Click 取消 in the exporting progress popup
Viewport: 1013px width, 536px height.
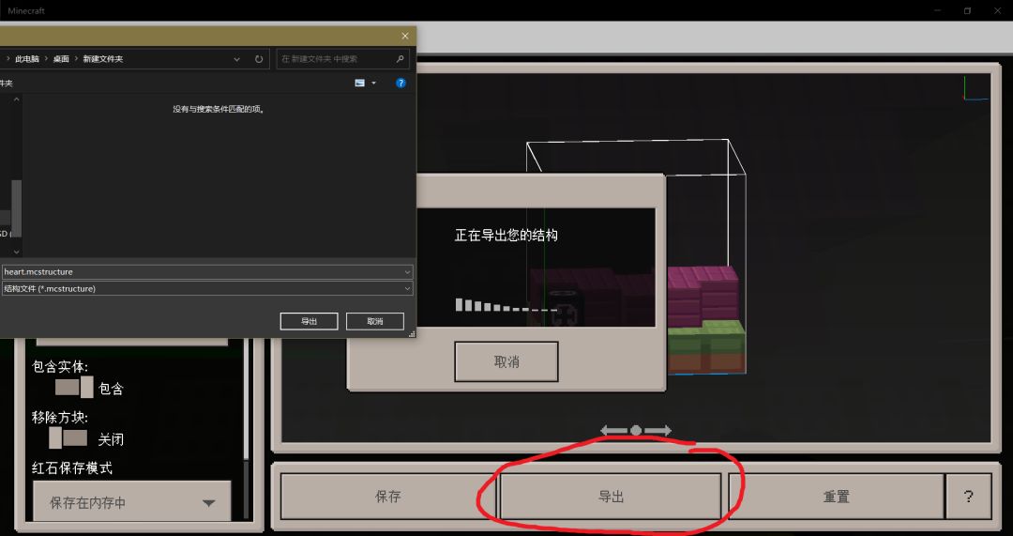[506, 361]
